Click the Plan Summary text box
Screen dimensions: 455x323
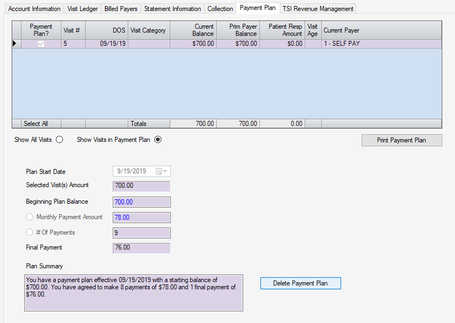[x=133, y=293]
